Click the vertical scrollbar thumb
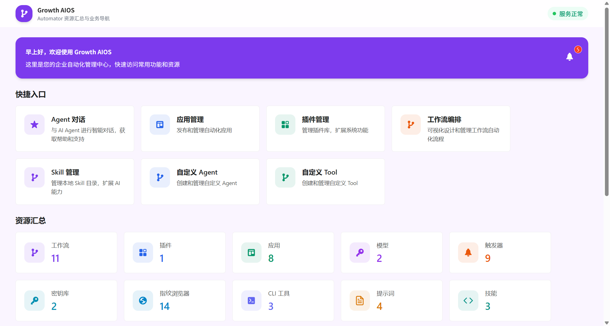610x326 pixels. pos(607,102)
